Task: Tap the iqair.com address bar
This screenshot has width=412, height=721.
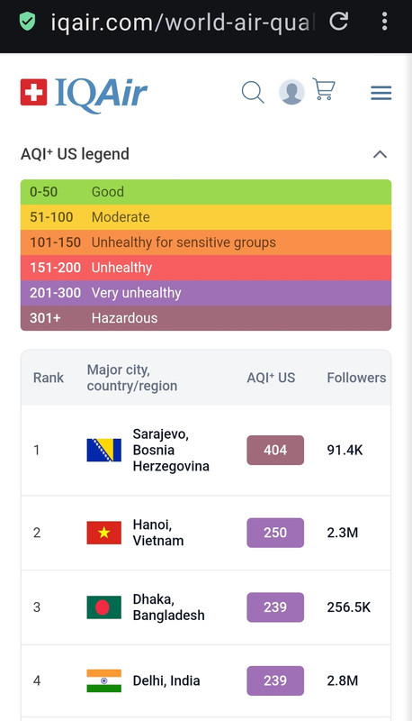Action: tap(183, 22)
